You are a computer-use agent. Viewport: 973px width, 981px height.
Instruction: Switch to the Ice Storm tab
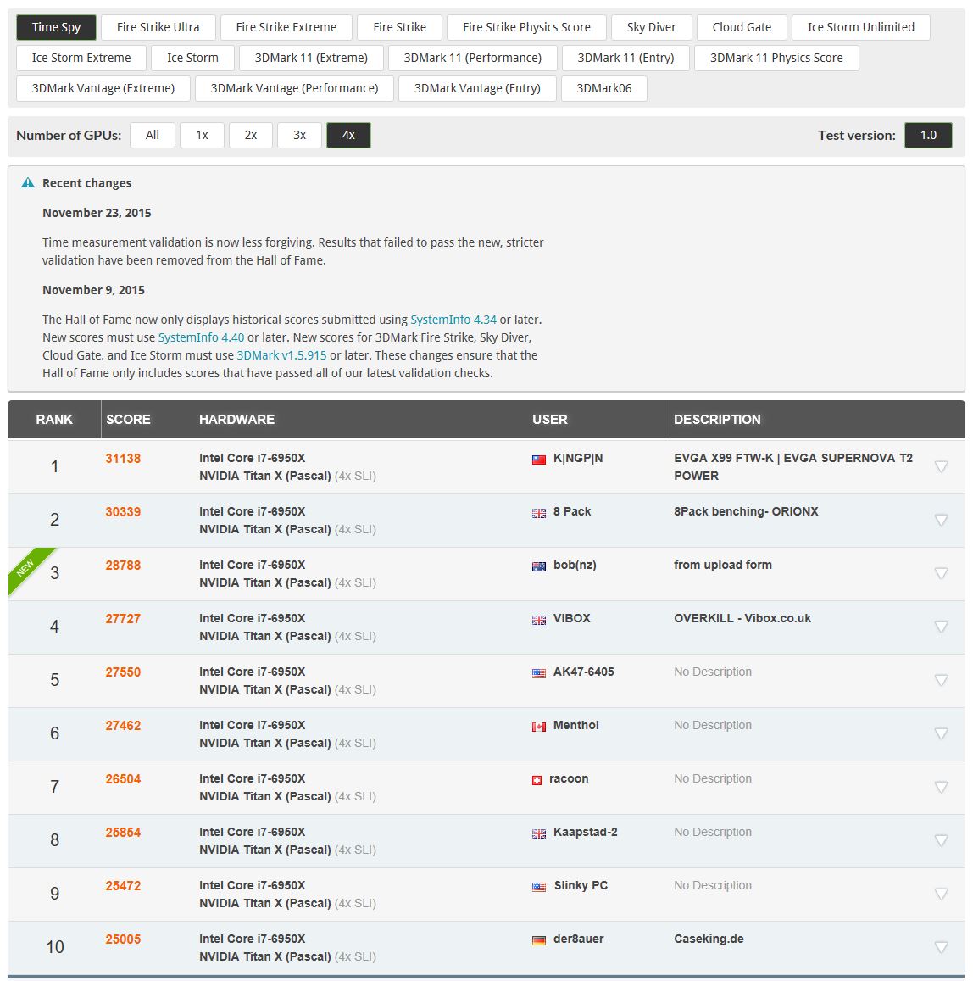pos(192,59)
